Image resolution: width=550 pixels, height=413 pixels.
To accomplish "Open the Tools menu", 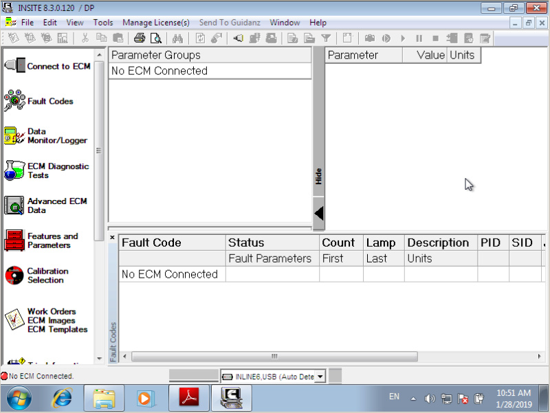I will point(102,23).
